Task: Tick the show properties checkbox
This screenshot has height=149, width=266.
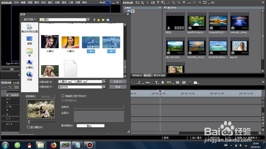Action: pyautogui.click(x=28, y=127)
